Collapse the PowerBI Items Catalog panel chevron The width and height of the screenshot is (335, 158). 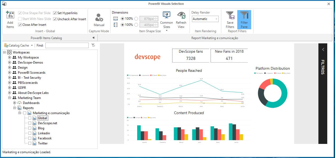(93, 38)
